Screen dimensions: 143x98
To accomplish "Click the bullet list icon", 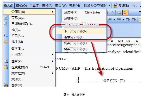I will 119,19.
